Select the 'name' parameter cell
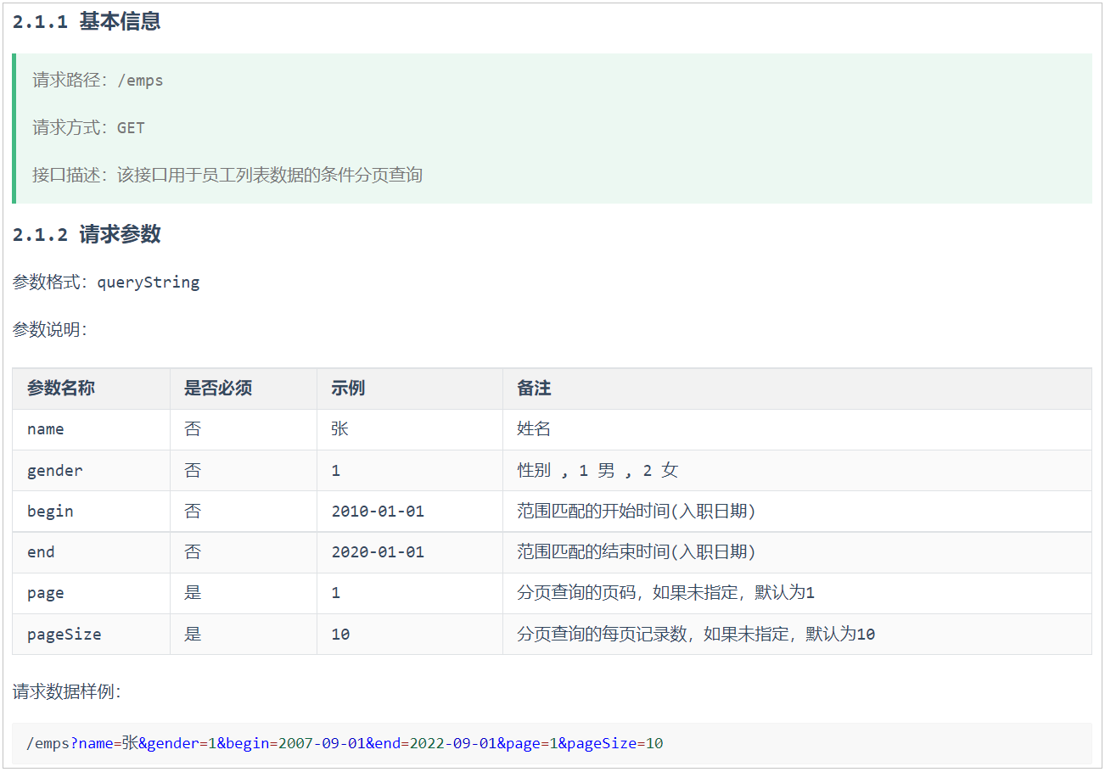The image size is (1105, 772). [46, 429]
